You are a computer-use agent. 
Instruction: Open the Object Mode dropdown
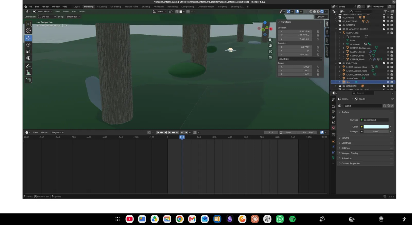click(42, 11)
